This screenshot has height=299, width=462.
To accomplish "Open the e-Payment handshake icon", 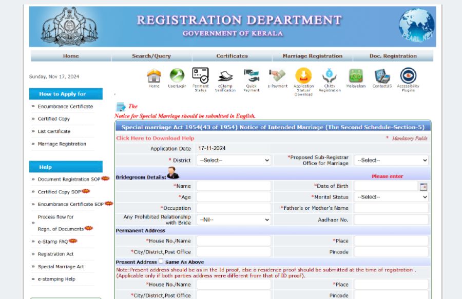I will 277,75.
